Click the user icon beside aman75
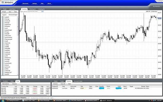 [4, 62]
